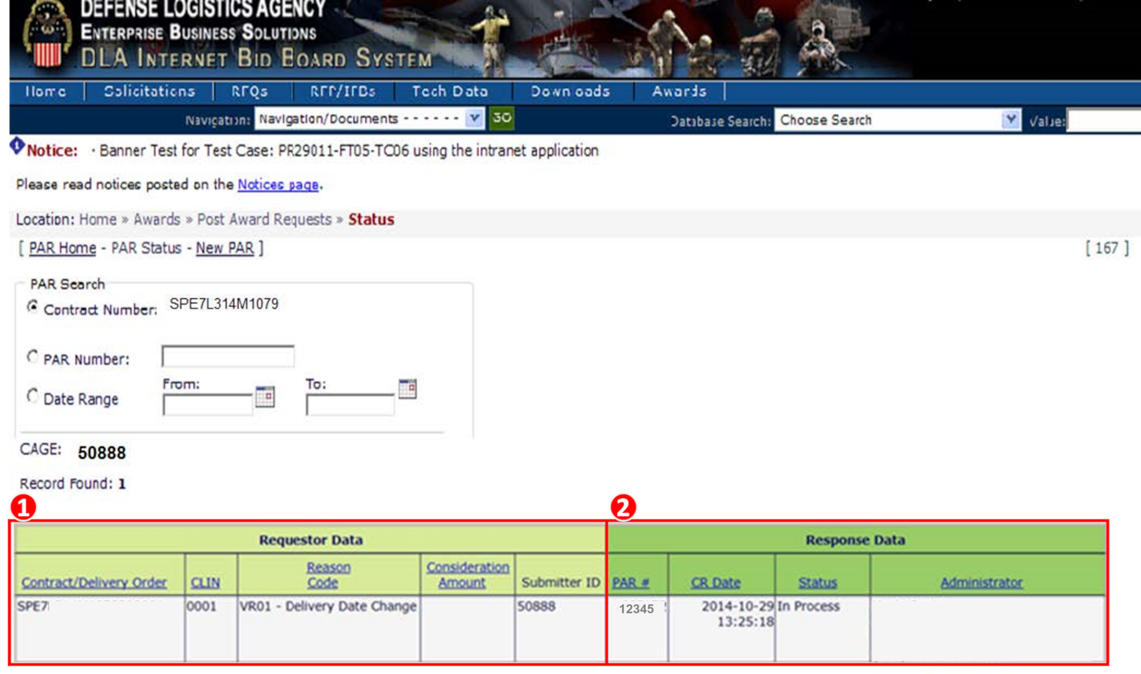Select the Contract Number radio button
The width and height of the screenshot is (1141, 674).
tap(32, 306)
